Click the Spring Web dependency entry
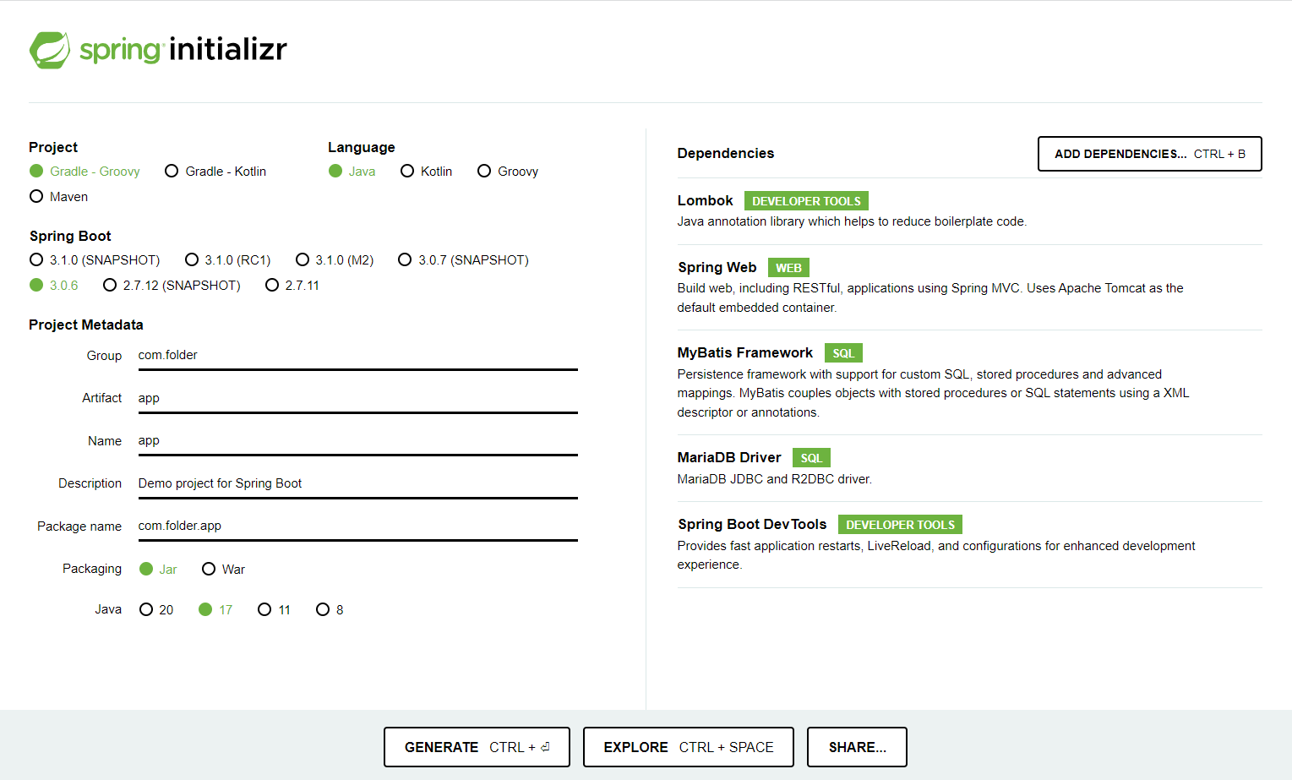Image resolution: width=1292 pixels, height=780 pixels. [x=969, y=287]
